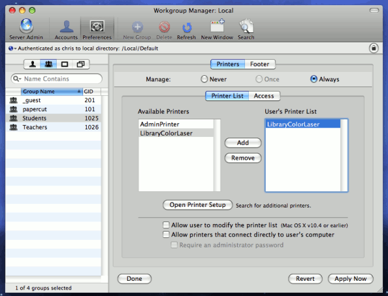Enable Allow printers that connect directly
The height and width of the screenshot is (296, 388).
click(166, 234)
